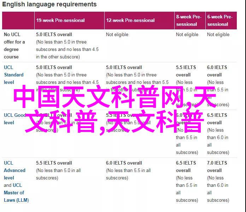Click '6.5 IELTS overall' in UCL Good level row
The image size is (246, 212).
pyautogui.click(x=217, y=119)
